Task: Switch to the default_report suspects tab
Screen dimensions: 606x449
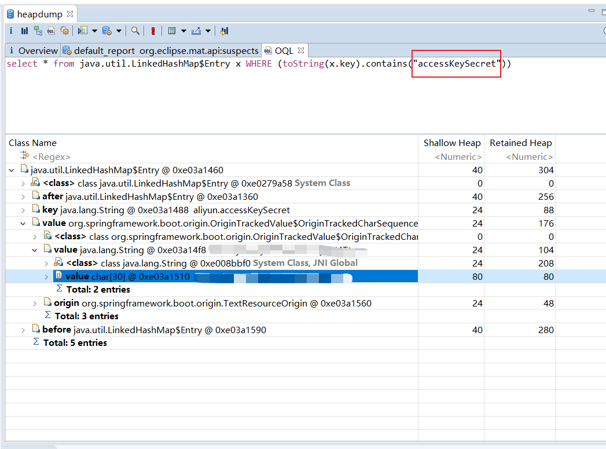Action: click(x=161, y=50)
